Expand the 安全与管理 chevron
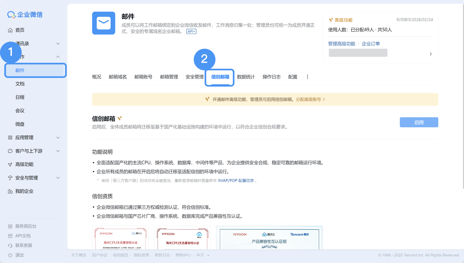Viewport: 464px width, 263px height. pyautogui.click(x=58, y=178)
